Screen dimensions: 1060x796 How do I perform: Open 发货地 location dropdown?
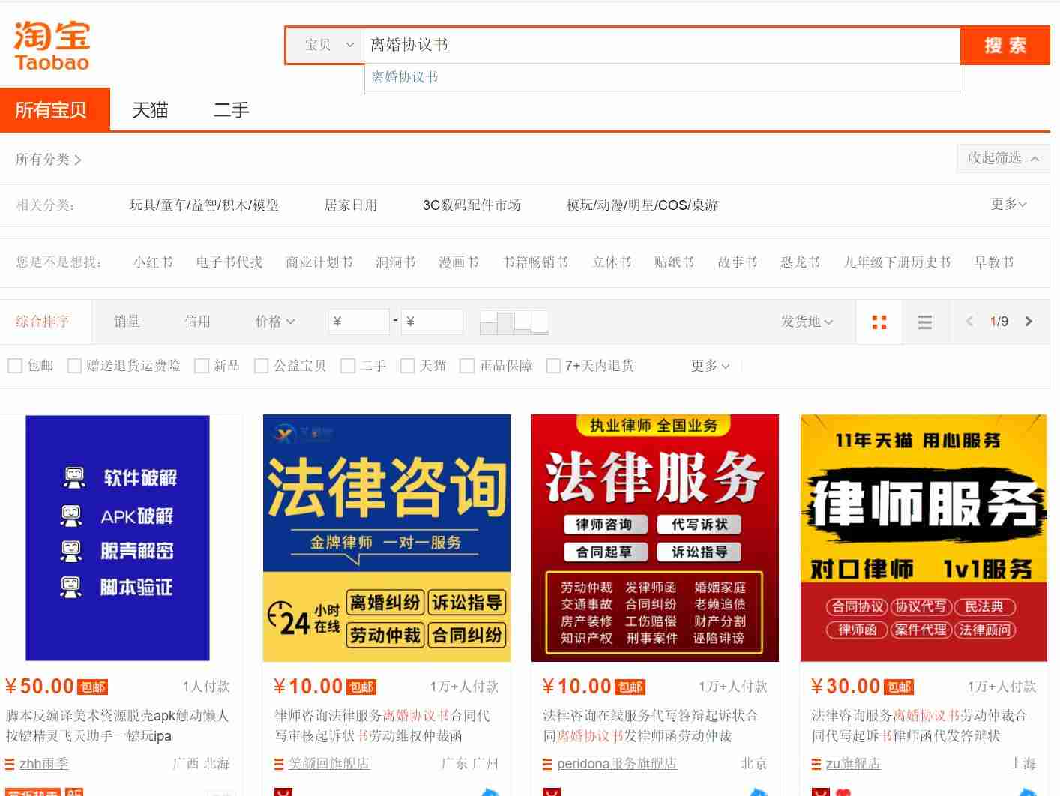[807, 322]
